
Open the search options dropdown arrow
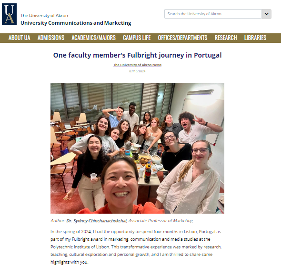coord(267,14)
